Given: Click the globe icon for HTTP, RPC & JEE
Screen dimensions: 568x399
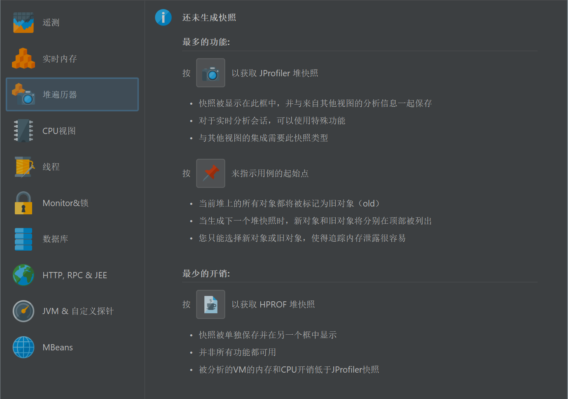Looking at the screenshot, I should click(23, 275).
